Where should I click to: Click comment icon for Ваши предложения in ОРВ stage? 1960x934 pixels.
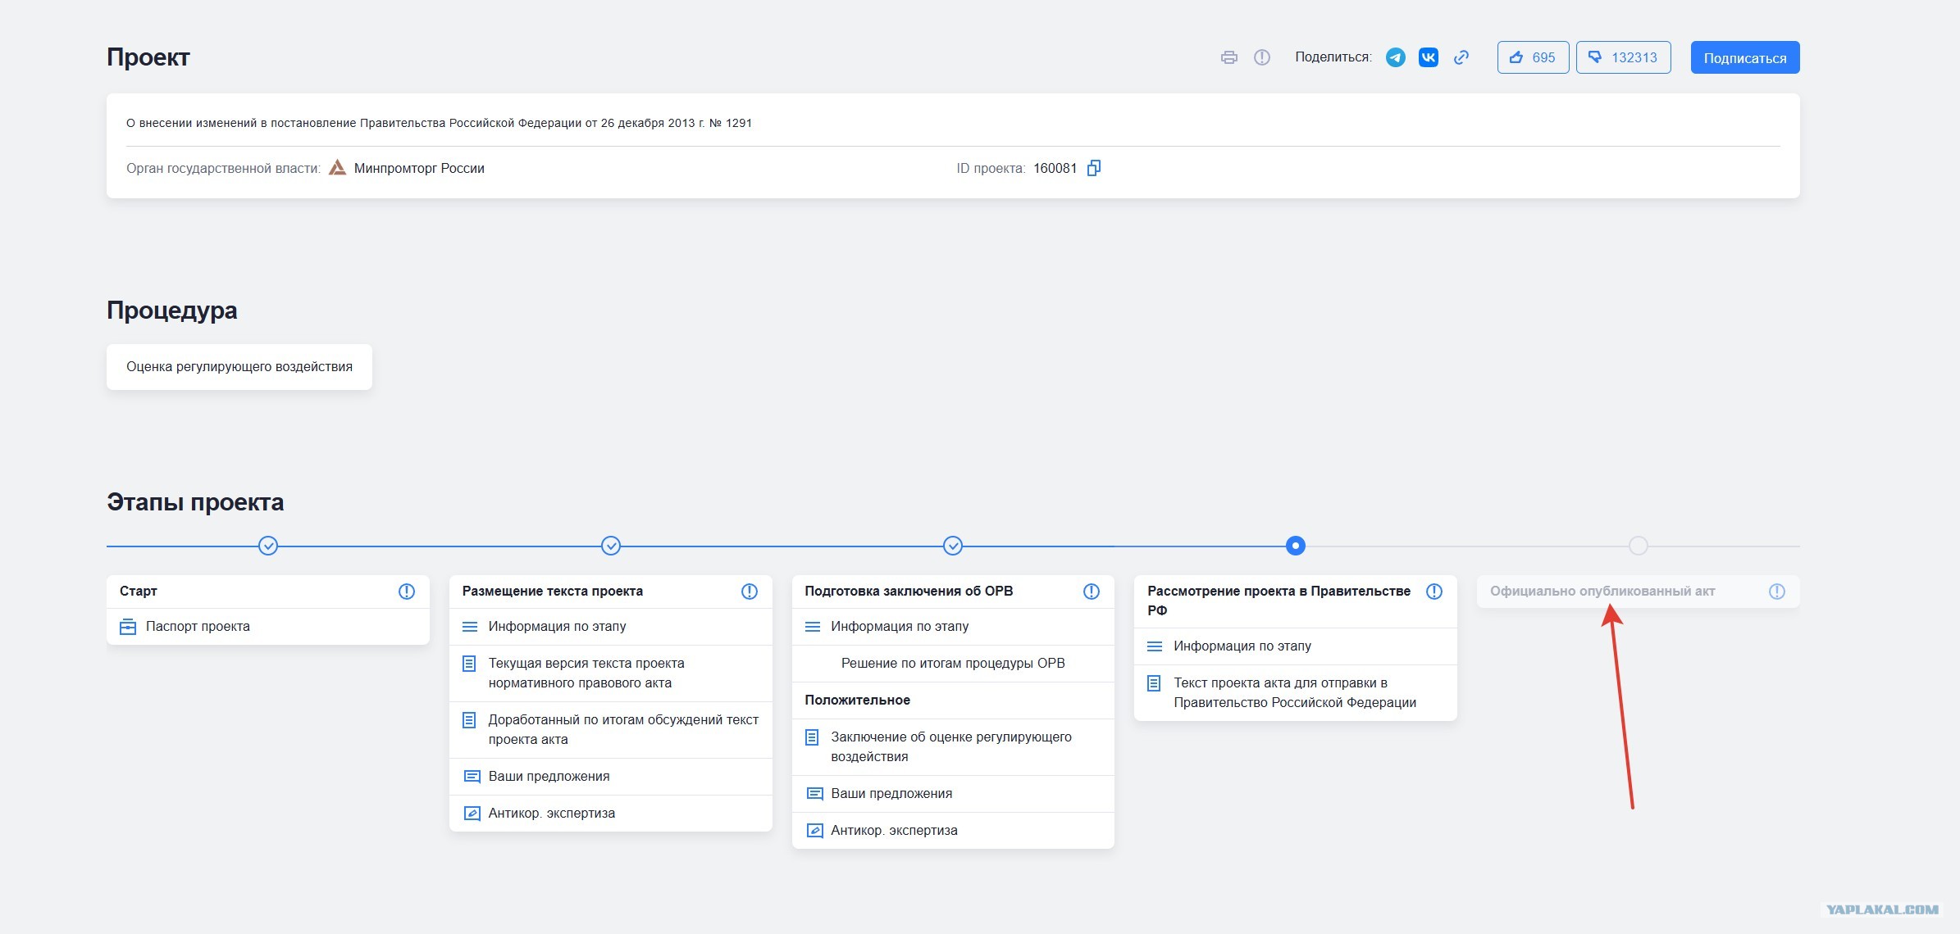[814, 794]
